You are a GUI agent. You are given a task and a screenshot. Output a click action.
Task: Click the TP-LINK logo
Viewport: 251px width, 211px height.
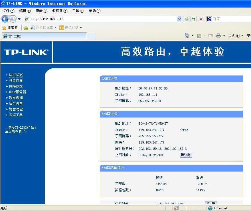(x=26, y=52)
